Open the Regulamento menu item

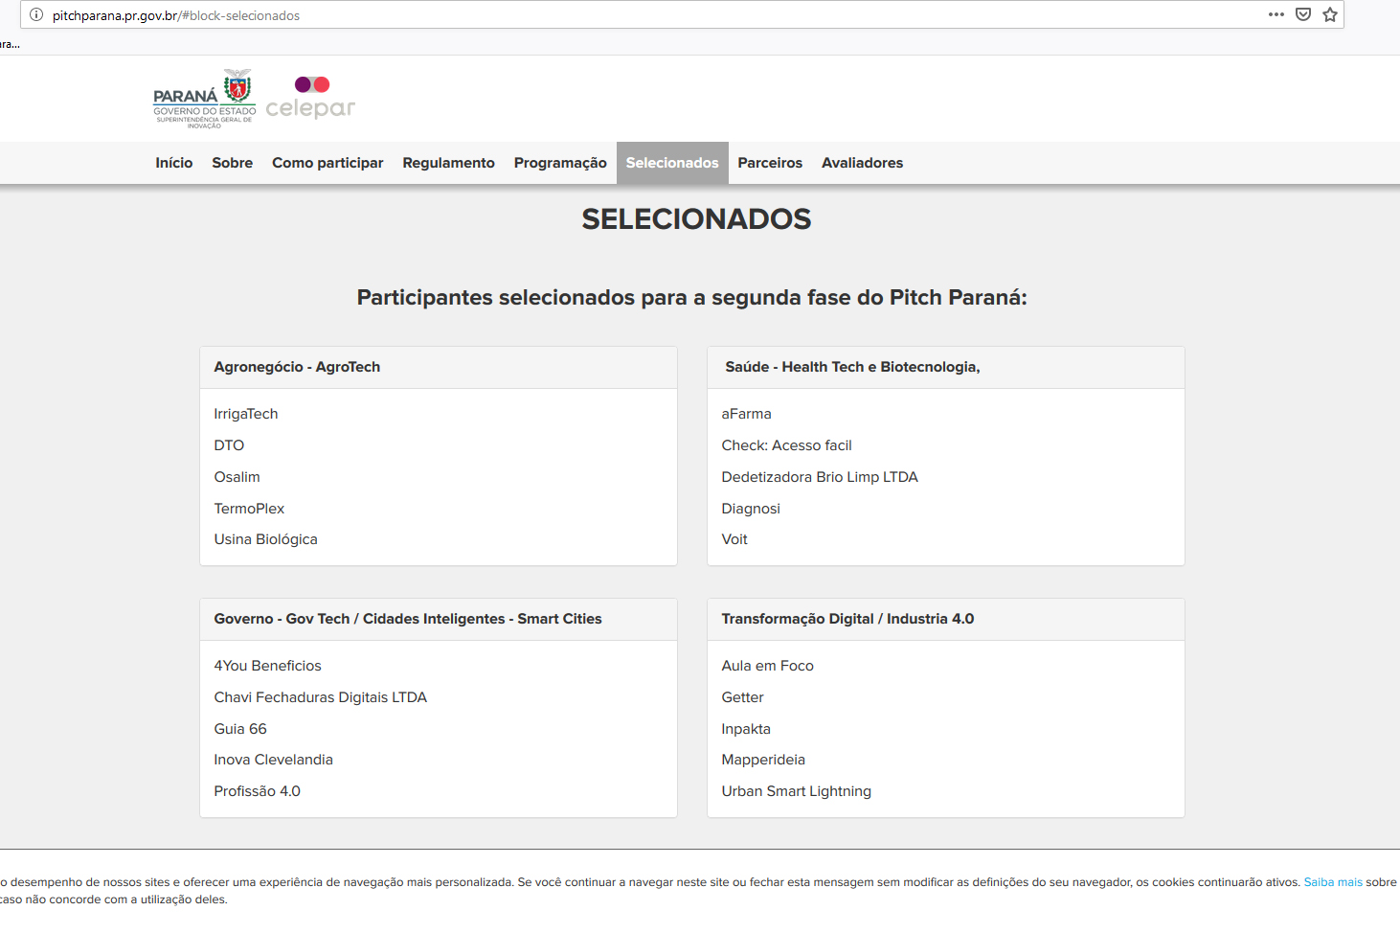point(448,163)
